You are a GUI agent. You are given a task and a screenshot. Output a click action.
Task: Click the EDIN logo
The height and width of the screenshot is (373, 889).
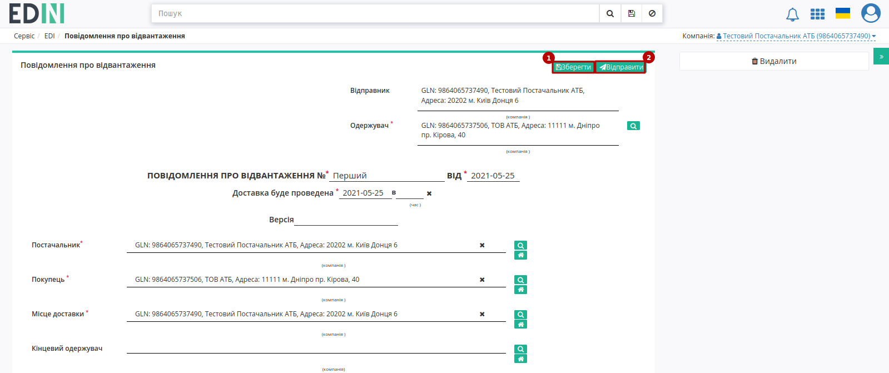pyautogui.click(x=37, y=13)
